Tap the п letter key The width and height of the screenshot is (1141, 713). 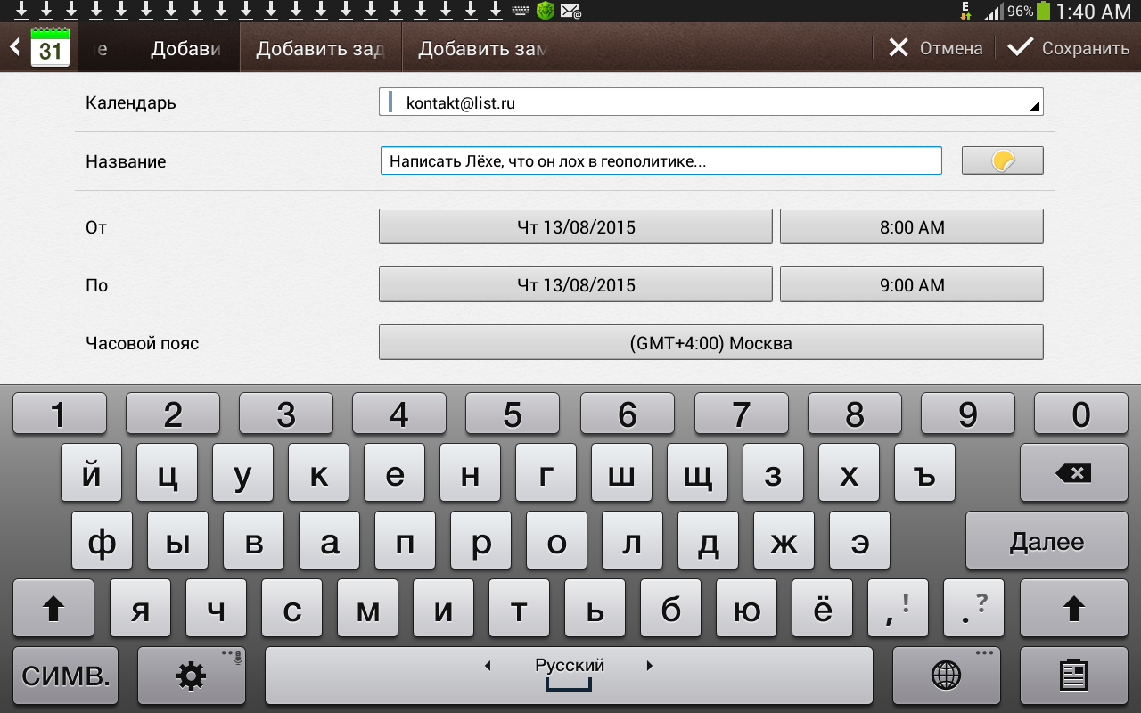(x=405, y=541)
